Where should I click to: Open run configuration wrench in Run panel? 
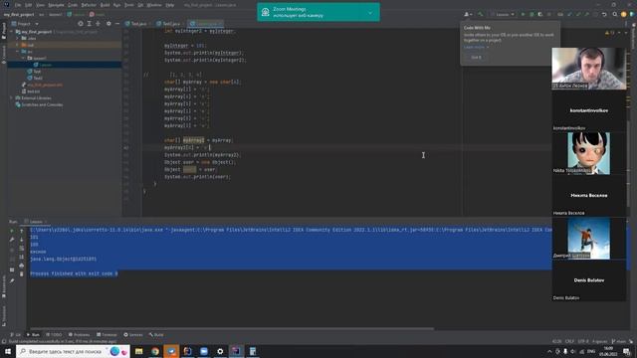[x=12, y=240]
